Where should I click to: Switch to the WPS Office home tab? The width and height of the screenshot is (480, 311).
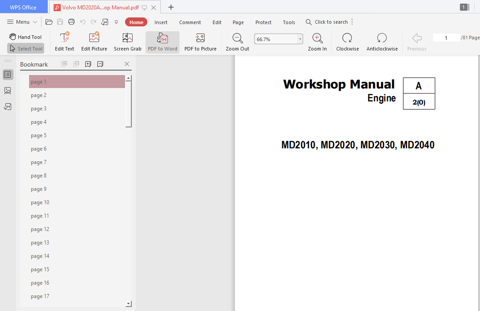coord(23,7)
